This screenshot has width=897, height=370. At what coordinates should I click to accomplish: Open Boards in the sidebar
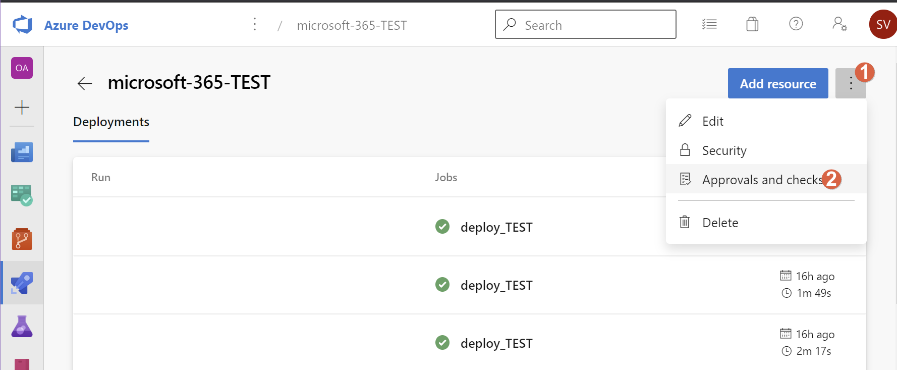point(22,195)
